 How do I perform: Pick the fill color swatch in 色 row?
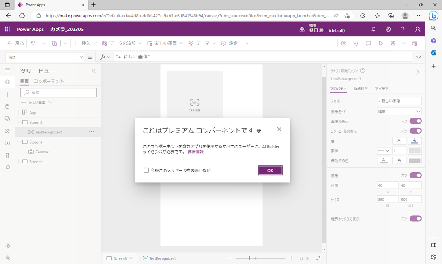[x=414, y=141]
